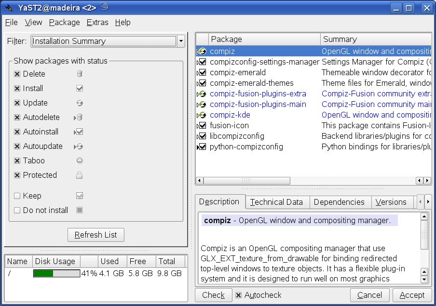The width and height of the screenshot is (436, 306).
Task: Switch to the Technical Data tab
Action: (276, 202)
